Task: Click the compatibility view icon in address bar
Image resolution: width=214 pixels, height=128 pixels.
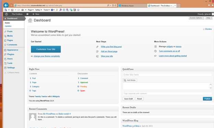Action: 113,6
